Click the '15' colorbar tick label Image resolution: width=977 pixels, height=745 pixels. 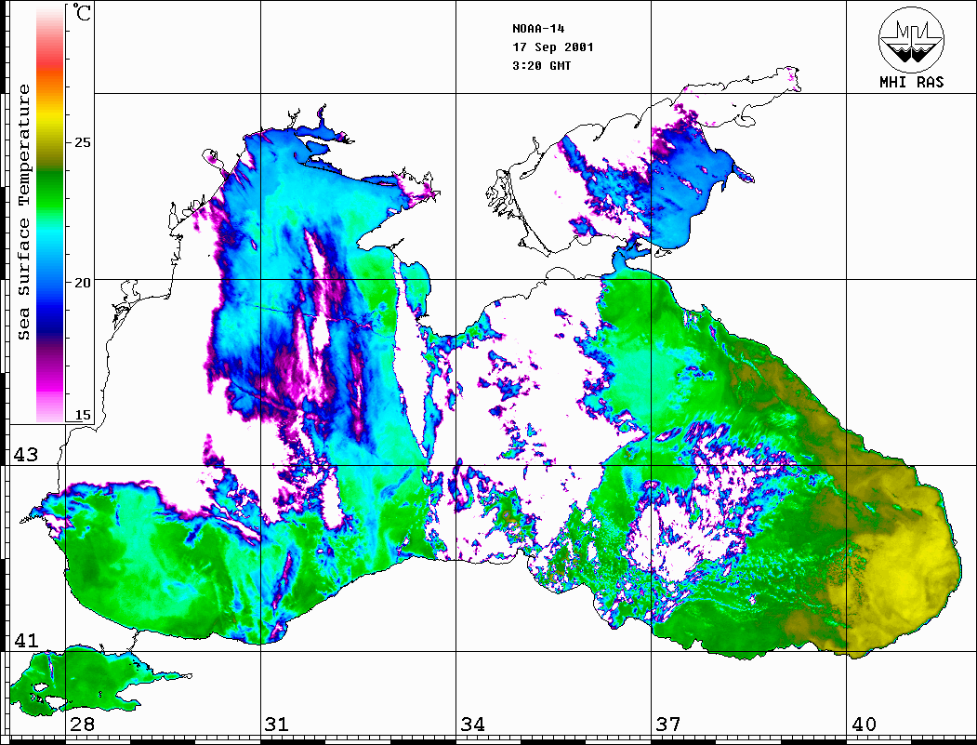pos(82,415)
